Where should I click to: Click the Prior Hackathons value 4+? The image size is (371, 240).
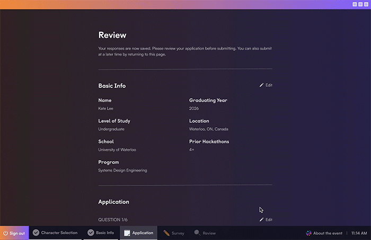click(192, 150)
